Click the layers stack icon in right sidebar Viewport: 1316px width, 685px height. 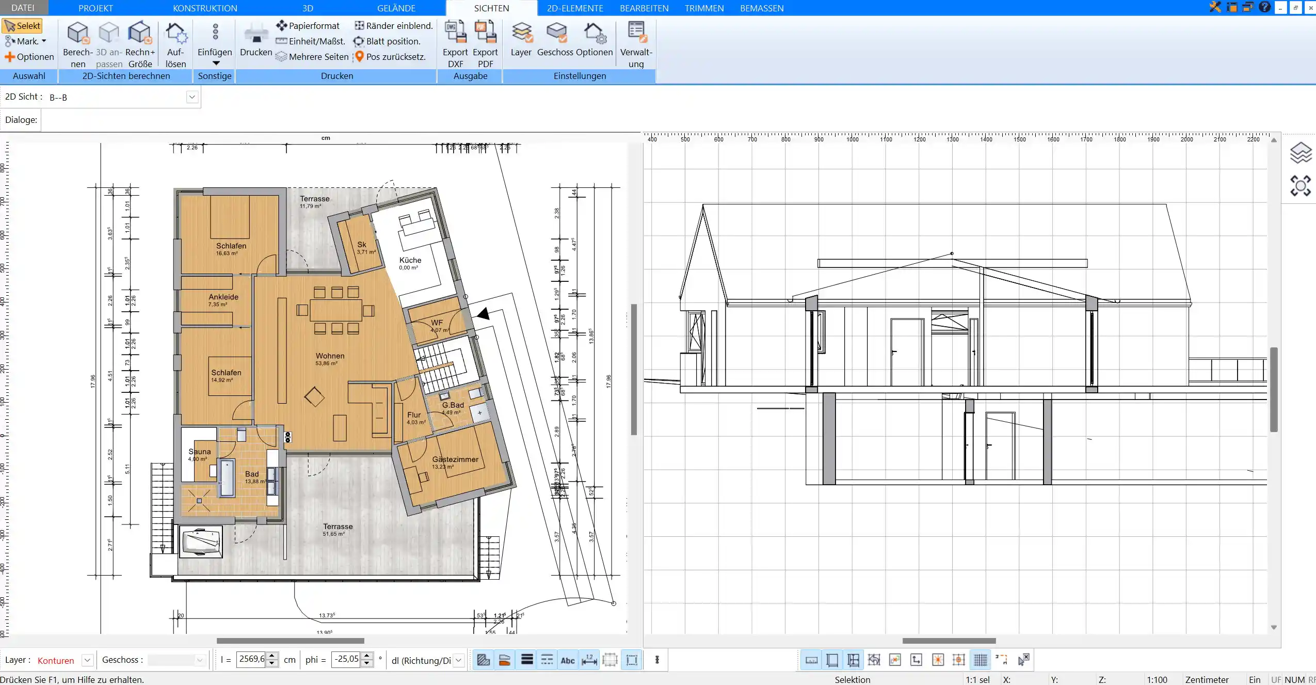(1301, 153)
